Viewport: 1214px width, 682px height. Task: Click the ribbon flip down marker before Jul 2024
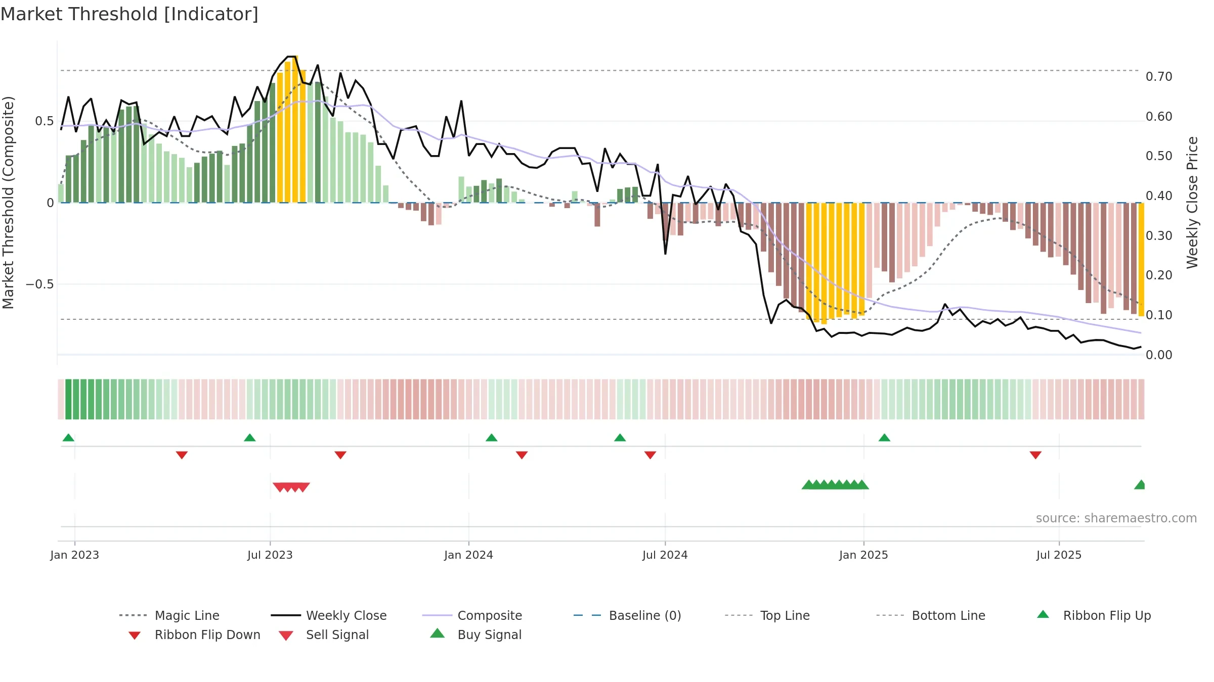coord(650,455)
